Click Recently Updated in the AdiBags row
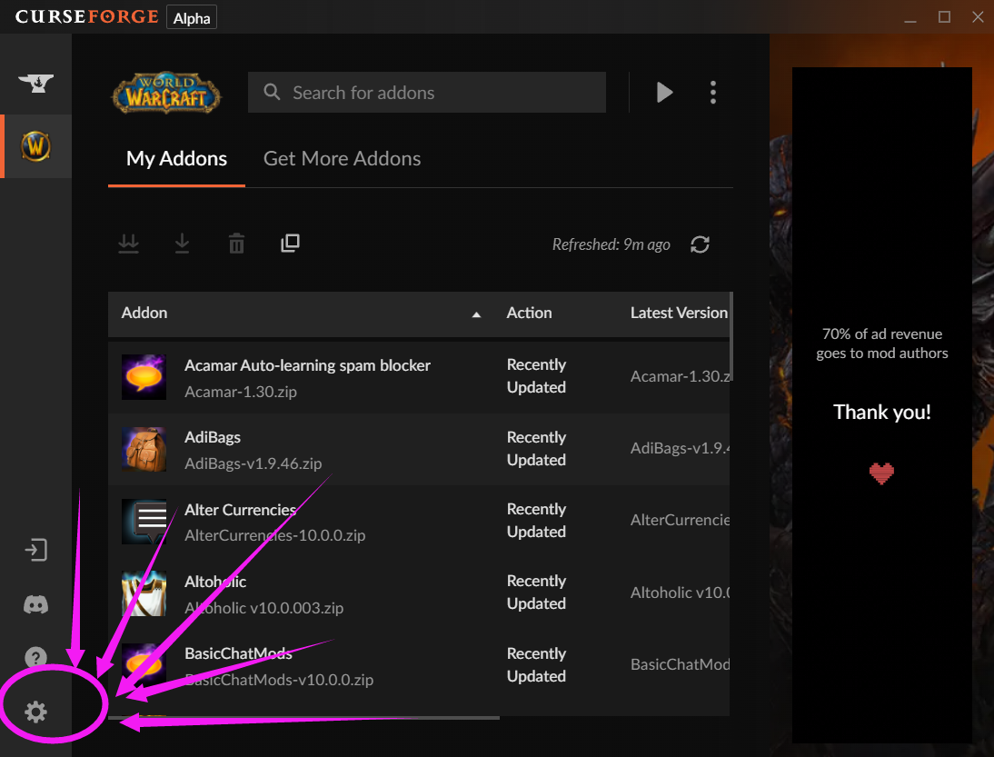The height and width of the screenshot is (757, 994). [536, 448]
